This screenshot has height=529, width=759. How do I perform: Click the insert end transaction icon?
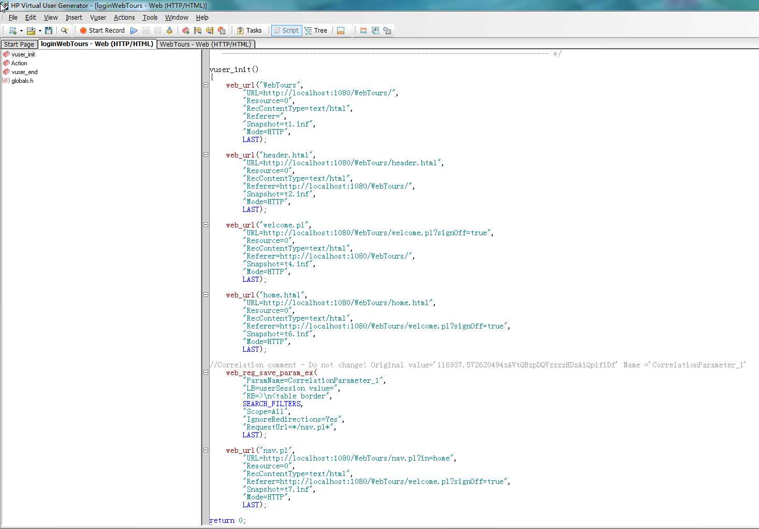pyautogui.click(x=210, y=31)
